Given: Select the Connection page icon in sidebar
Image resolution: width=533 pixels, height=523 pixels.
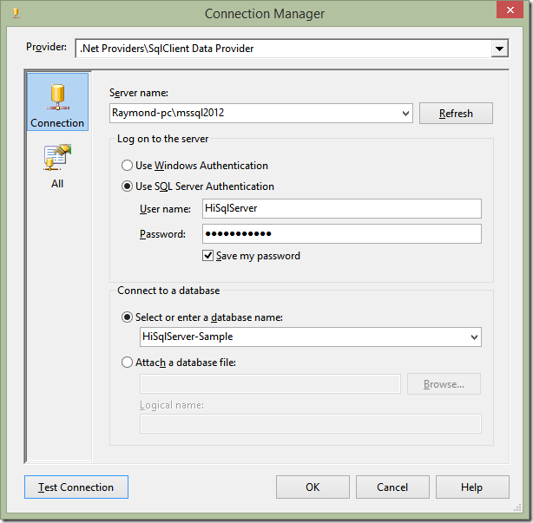Looking at the screenshot, I should pos(57,102).
